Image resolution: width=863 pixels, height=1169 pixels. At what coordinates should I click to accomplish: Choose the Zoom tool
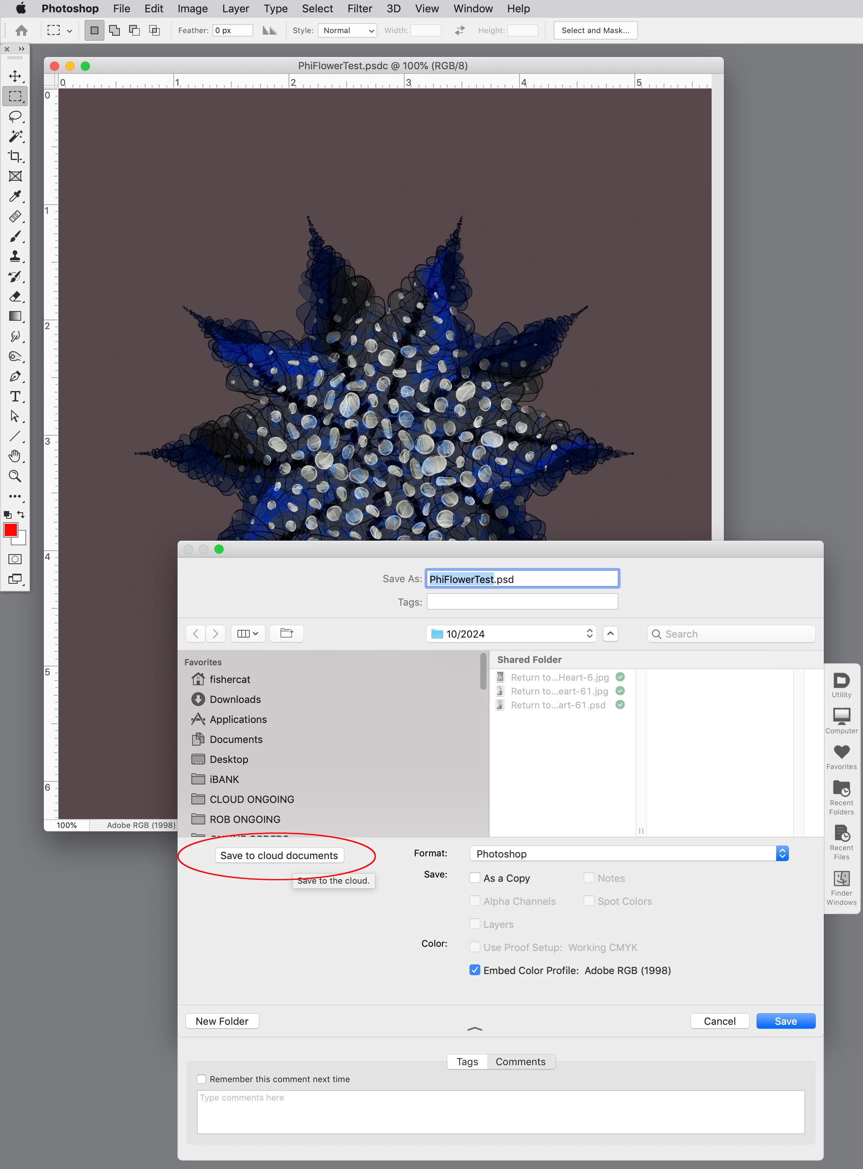pos(15,476)
